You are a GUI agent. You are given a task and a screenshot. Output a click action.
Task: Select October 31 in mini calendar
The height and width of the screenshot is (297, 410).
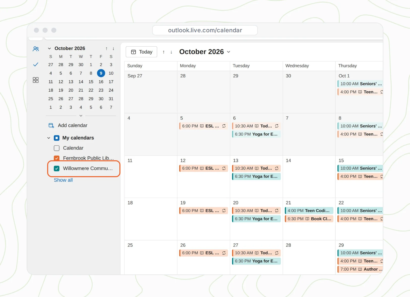pyautogui.click(x=111, y=99)
